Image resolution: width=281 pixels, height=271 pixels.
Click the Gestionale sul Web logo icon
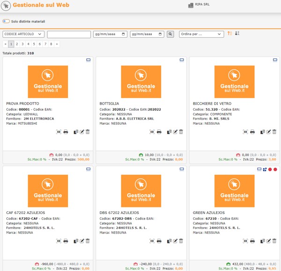[x=6, y=6]
